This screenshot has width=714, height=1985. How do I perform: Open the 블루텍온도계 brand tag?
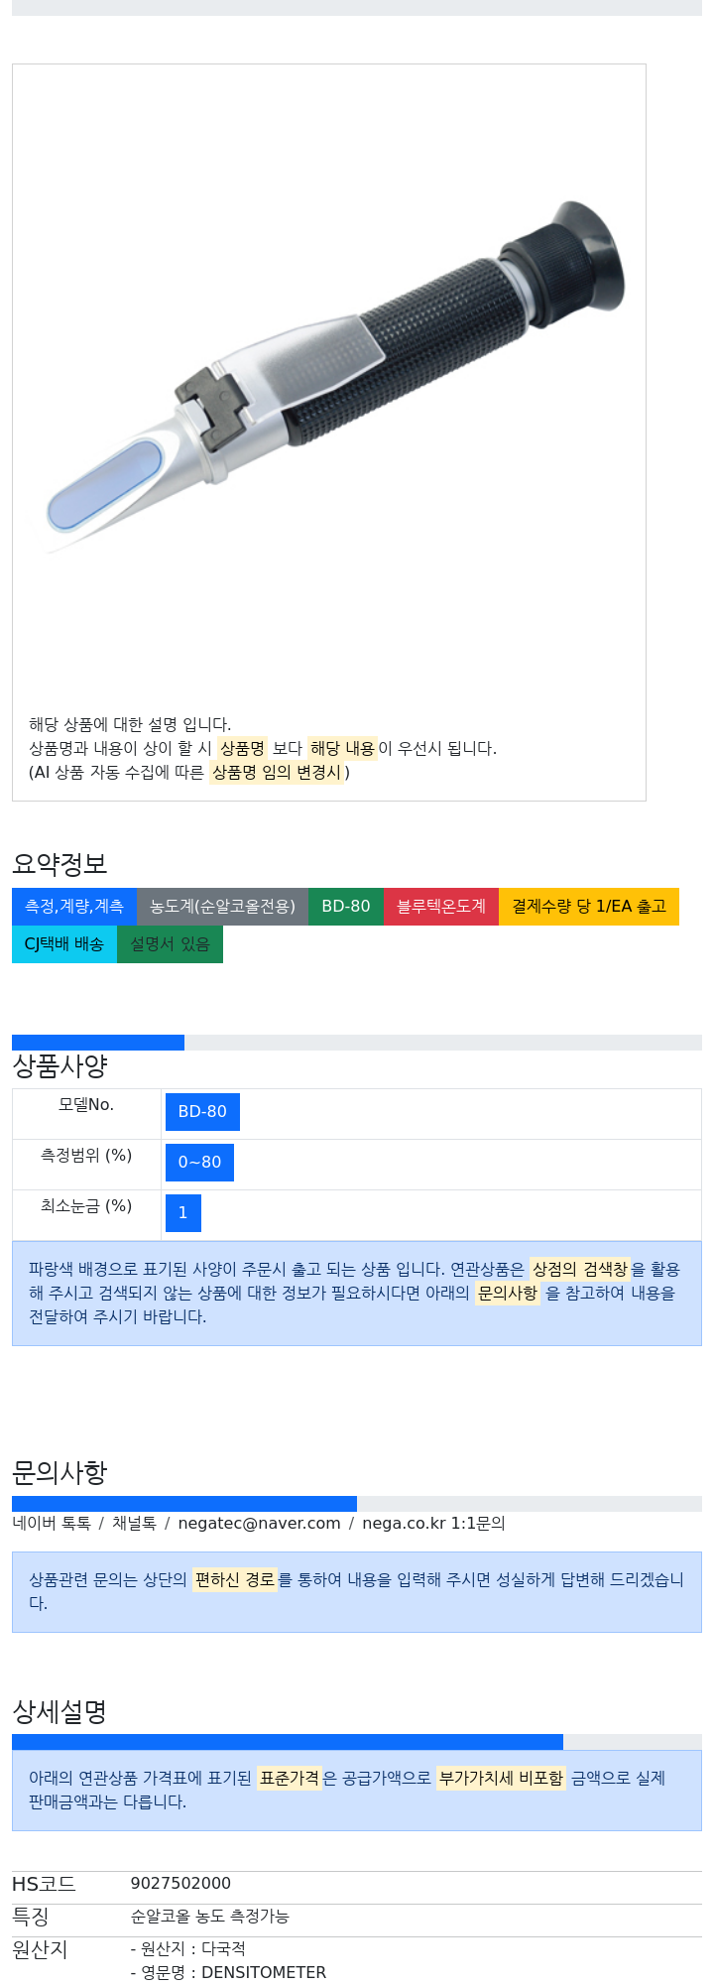click(x=441, y=907)
